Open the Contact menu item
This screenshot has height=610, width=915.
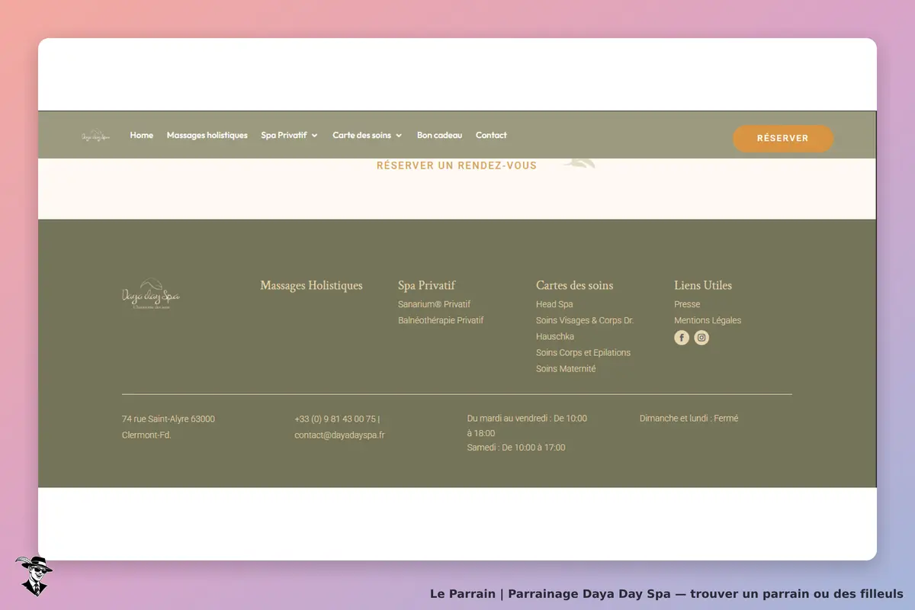click(491, 135)
